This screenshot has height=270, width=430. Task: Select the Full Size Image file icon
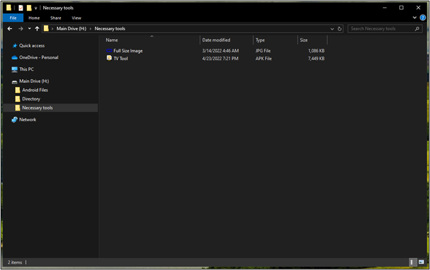109,50
